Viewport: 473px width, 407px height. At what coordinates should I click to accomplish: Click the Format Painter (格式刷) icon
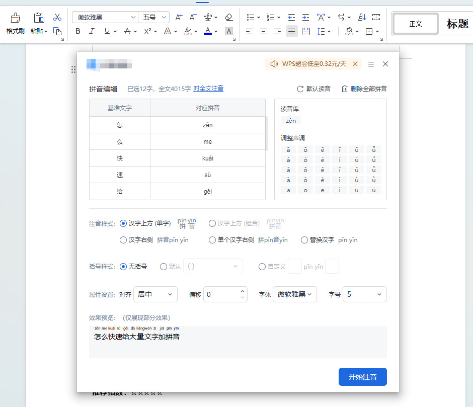point(15,19)
